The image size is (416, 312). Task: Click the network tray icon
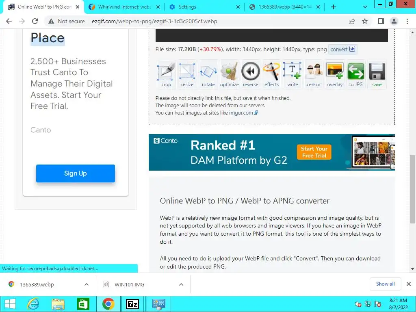click(368, 304)
